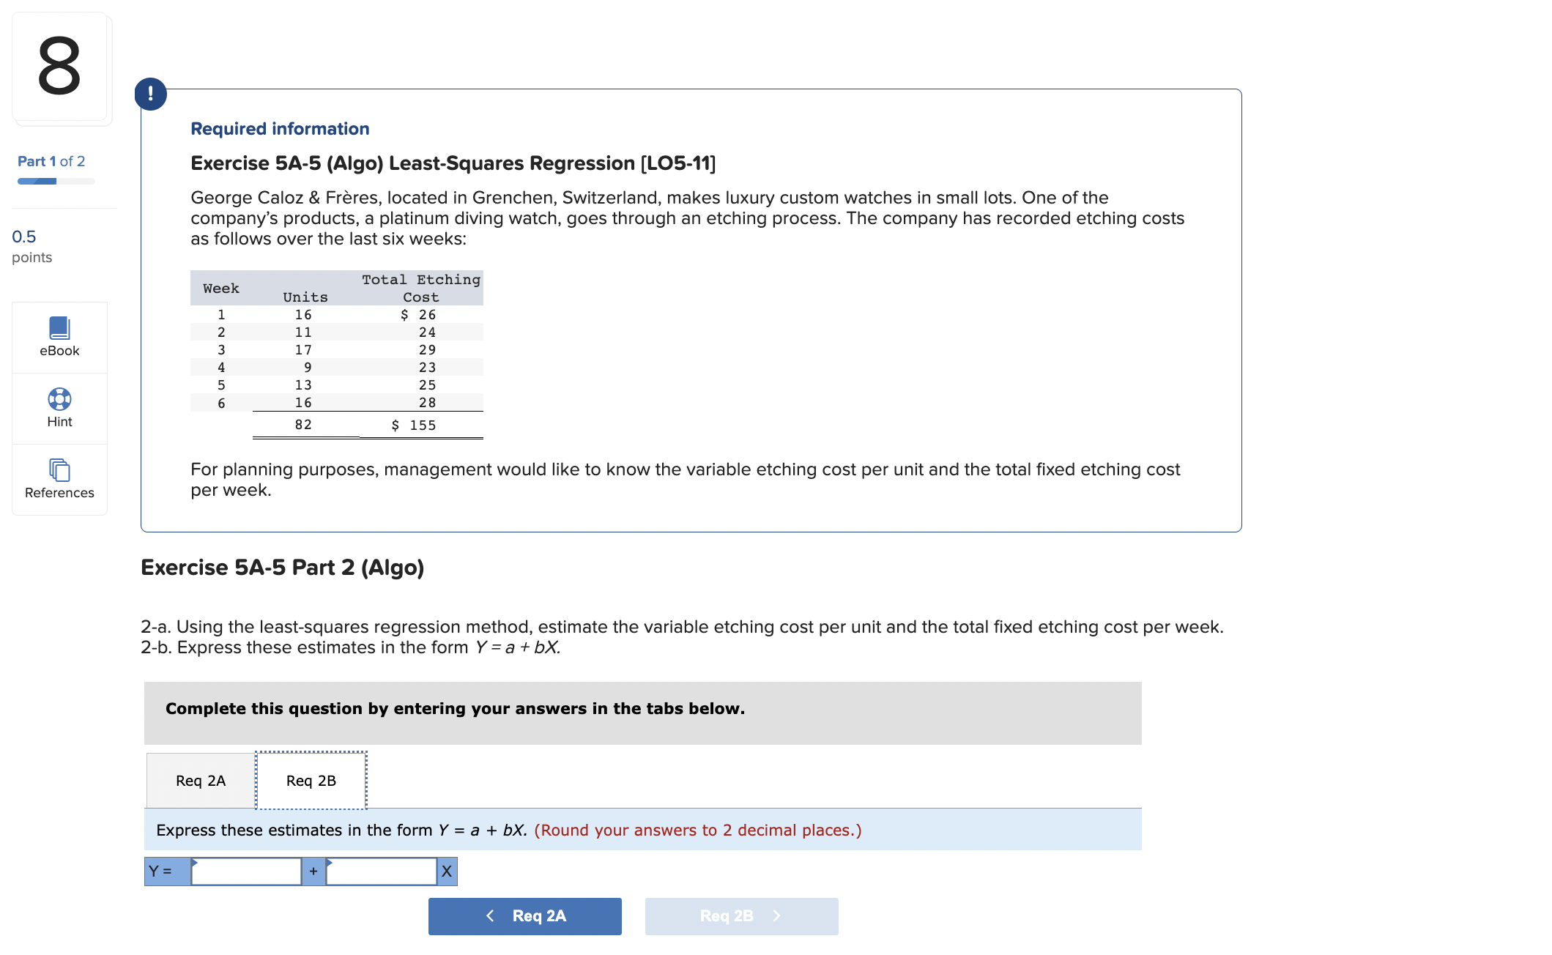
Task: Click the left chevron on Req 2A button
Action: click(x=489, y=915)
